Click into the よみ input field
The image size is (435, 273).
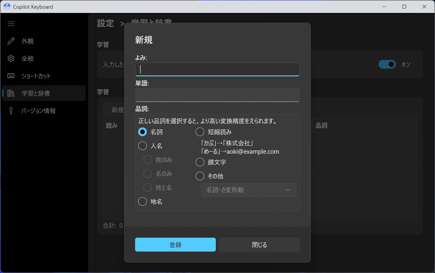click(x=217, y=69)
